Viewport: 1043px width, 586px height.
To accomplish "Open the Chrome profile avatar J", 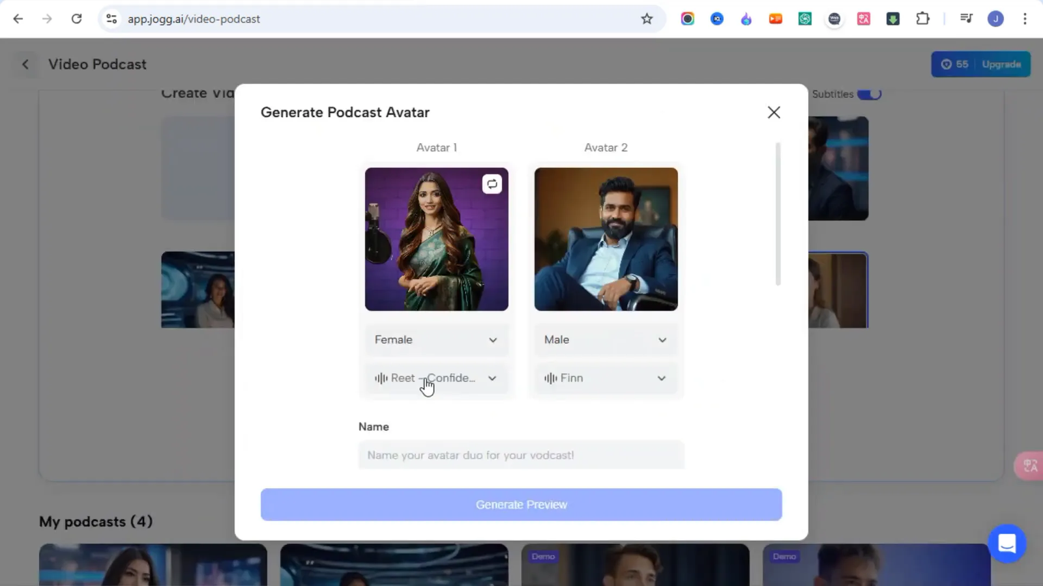I will (995, 19).
